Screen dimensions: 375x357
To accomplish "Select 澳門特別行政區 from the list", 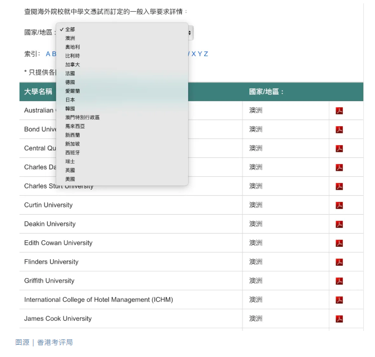I will (x=82, y=117).
